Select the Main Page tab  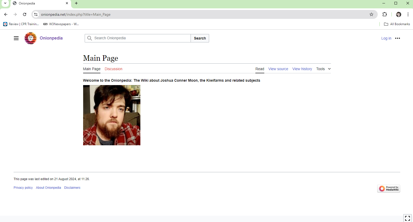pyautogui.click(x=92, y=69)
